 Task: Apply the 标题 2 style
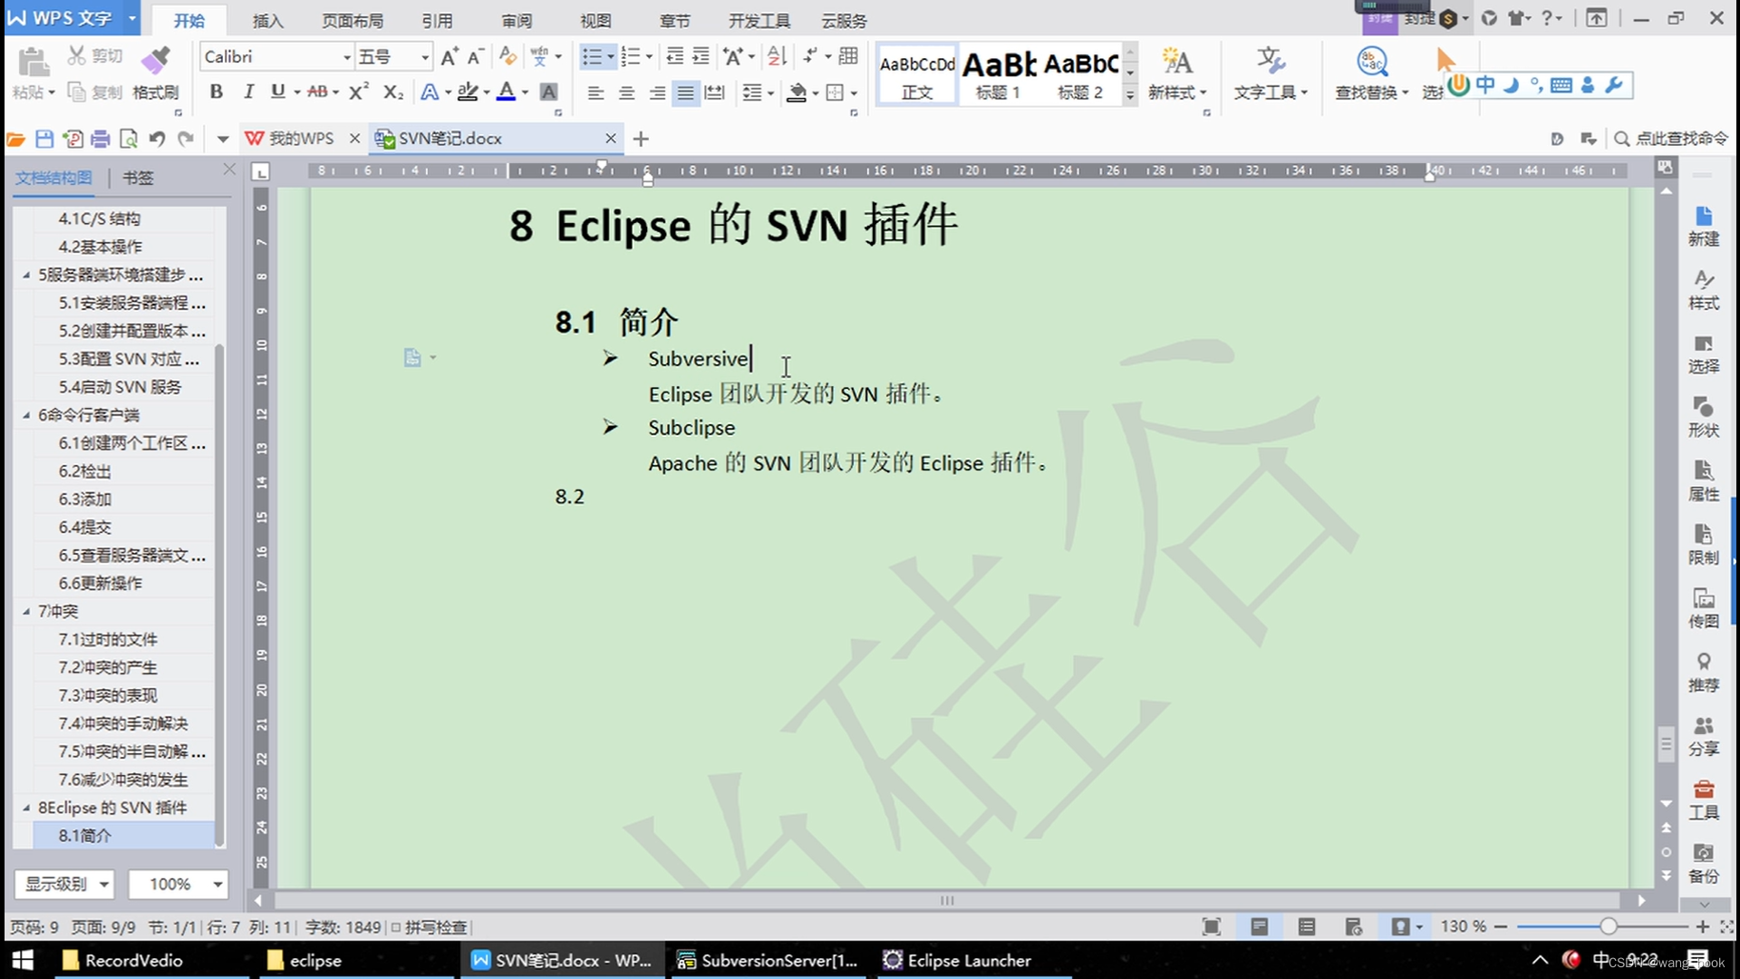1080,73
